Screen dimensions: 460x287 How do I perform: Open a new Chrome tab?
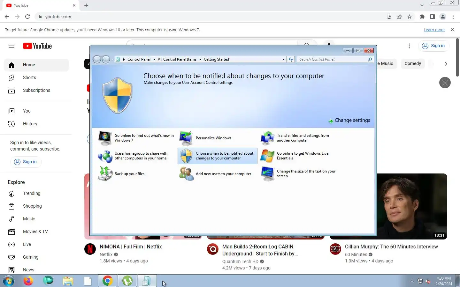(86, 5)
